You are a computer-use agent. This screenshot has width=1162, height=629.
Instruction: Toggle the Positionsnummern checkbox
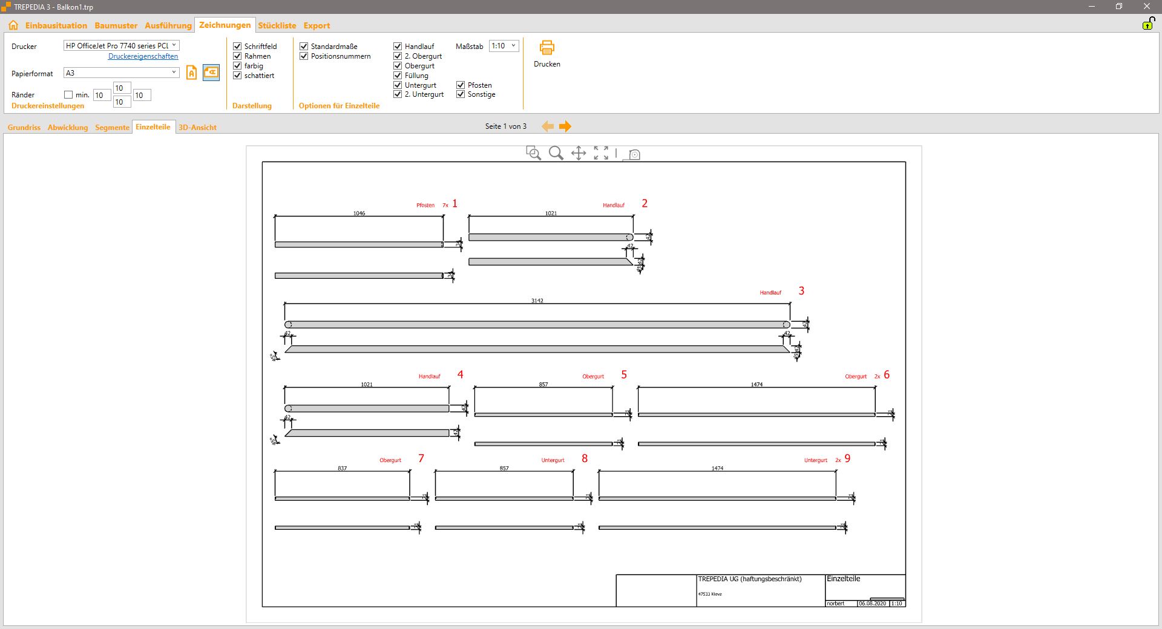[304, 56]
